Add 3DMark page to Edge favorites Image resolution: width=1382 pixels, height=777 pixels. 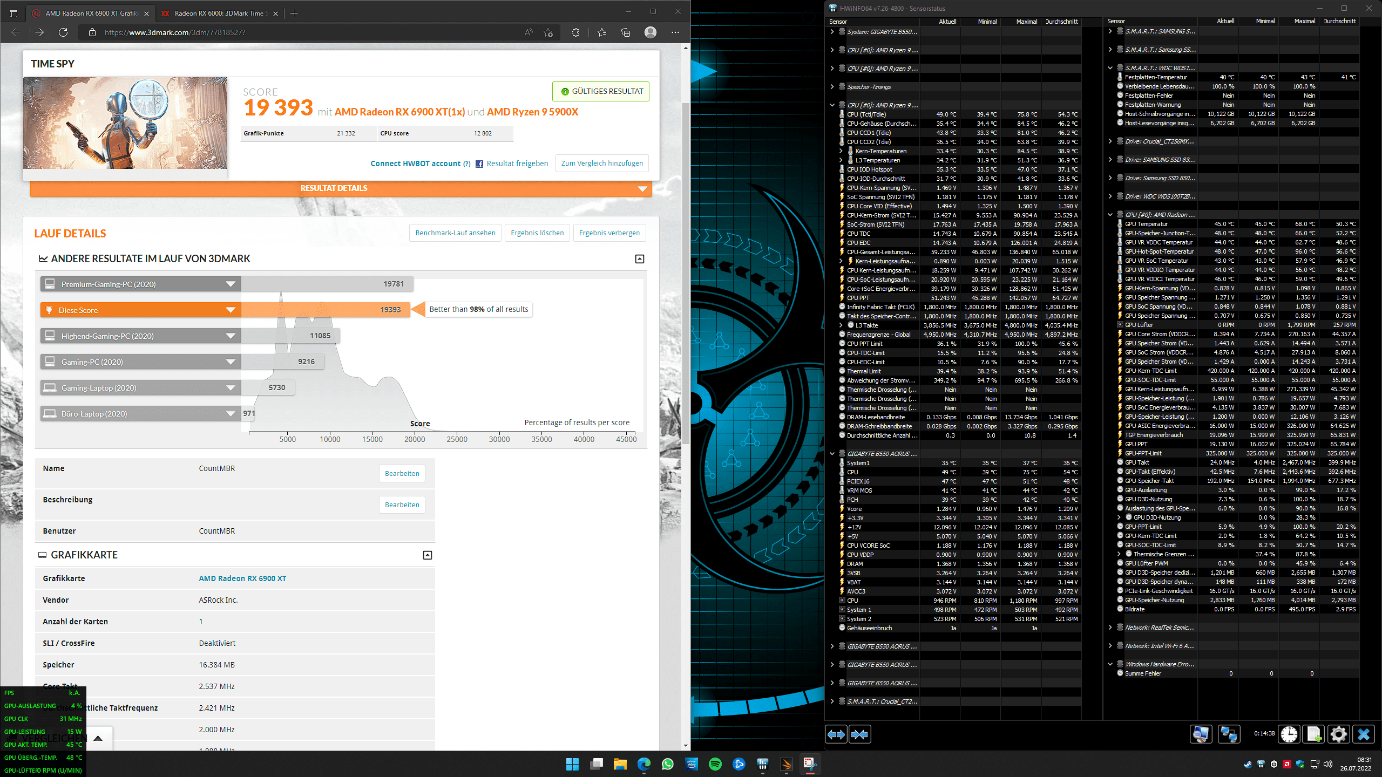(x=548, y=32)
